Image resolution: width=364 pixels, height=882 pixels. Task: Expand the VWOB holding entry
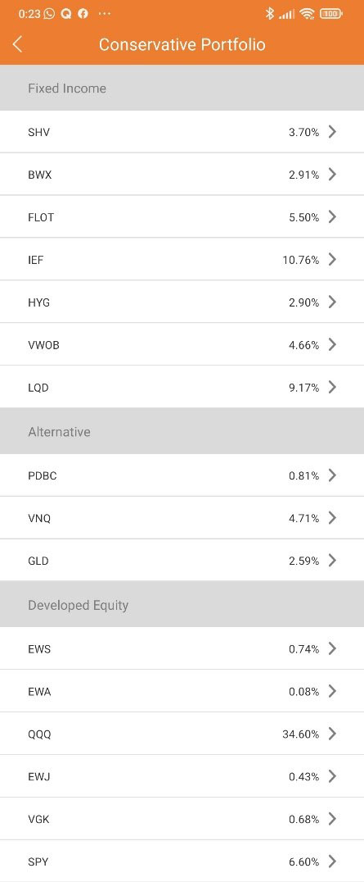coord(182,345)
